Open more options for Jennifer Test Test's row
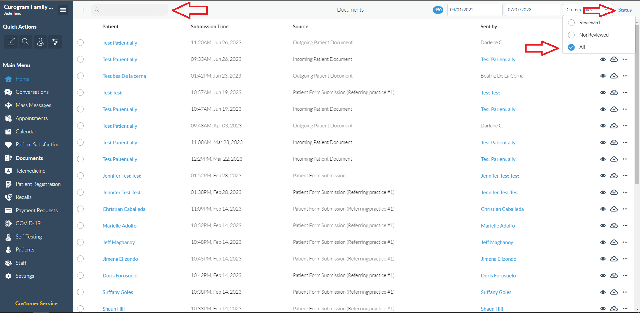The image size is (640, 313). tap(625, 176)
